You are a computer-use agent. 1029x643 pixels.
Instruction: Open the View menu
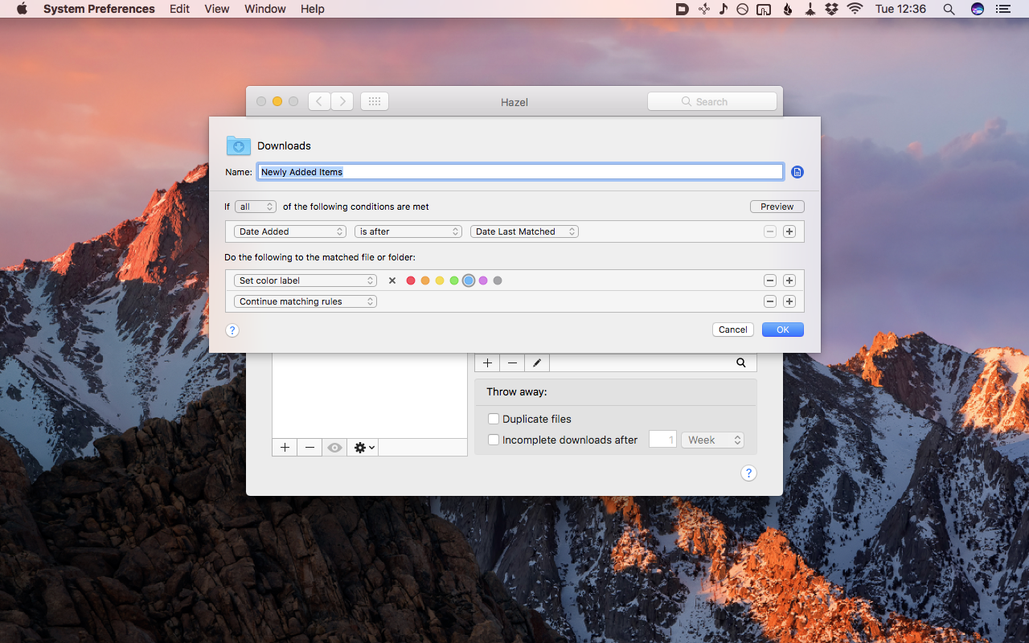point(217,9)
